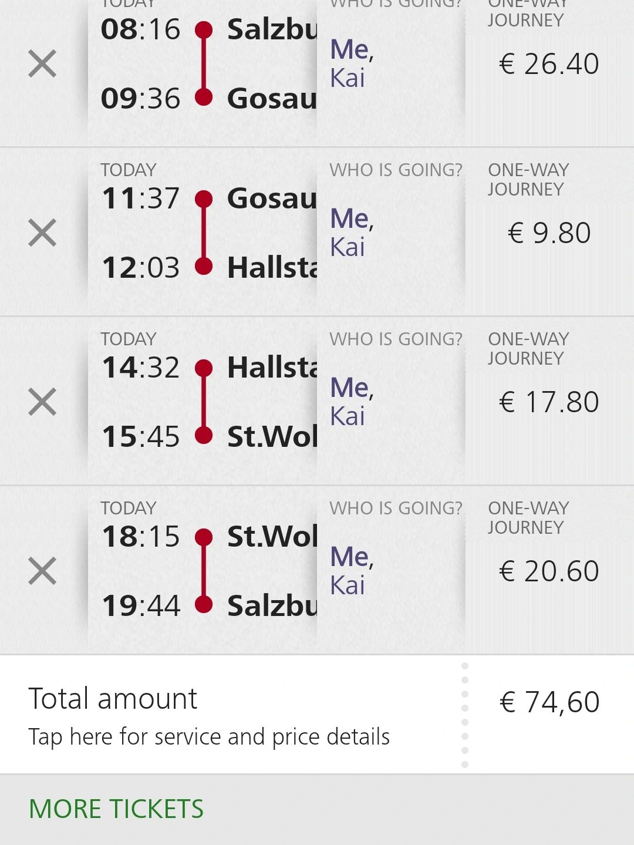This screenshot has height=845, width=634.
Task: Tap the € 74,60 total price
Action: 549,702
